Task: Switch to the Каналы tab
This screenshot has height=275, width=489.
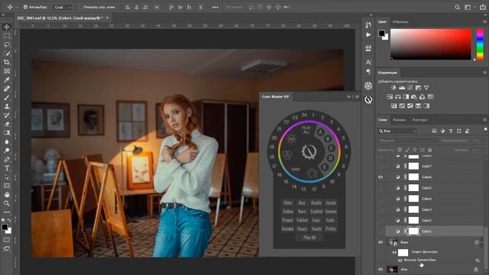Action: pos(399,120)
